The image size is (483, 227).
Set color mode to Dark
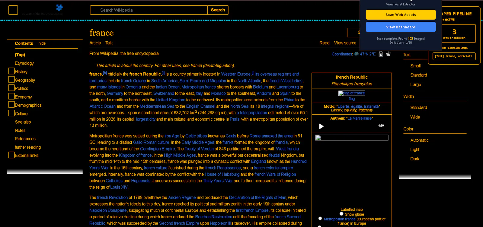pyautogui.click(x=415, y=159)
